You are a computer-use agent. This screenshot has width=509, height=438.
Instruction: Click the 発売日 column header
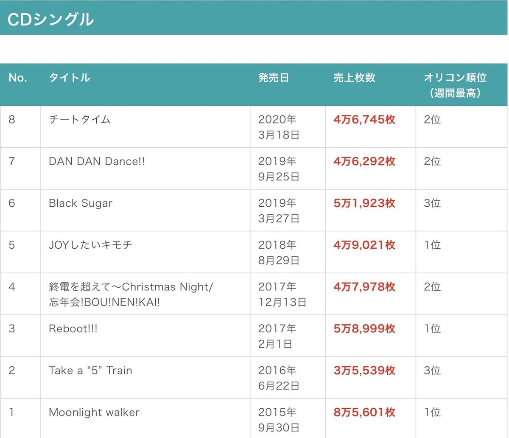pos(274,78)
